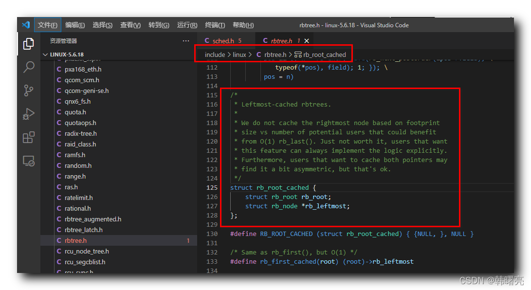Image resolution: width=531 pixels, height=290 pixels.
Task: Open the Run and Debug view
Action: pyautogui.click(x=28, y=114)
